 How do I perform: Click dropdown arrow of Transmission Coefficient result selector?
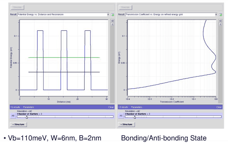coord(216,14)
